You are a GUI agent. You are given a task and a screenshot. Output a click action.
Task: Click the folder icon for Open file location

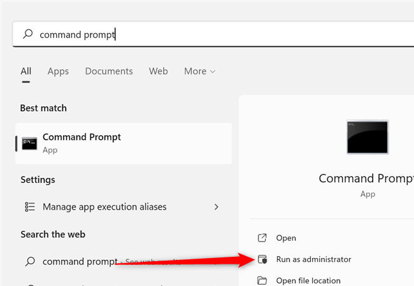[x=262, y=280]
